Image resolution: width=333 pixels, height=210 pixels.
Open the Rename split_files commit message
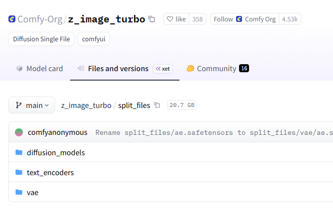click(x=214, y=132)
